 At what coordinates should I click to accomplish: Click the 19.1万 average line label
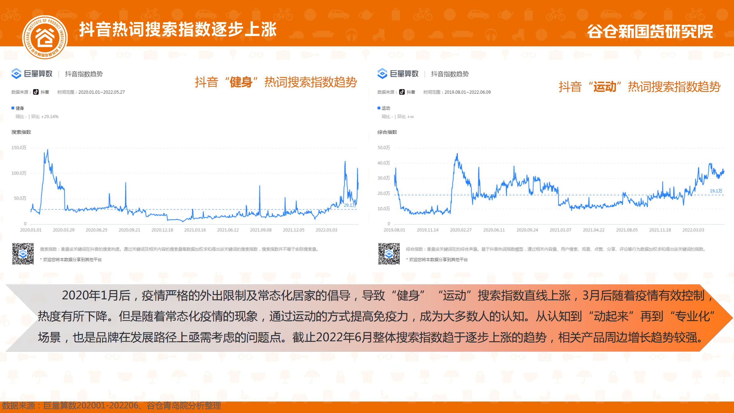point(716,191)
